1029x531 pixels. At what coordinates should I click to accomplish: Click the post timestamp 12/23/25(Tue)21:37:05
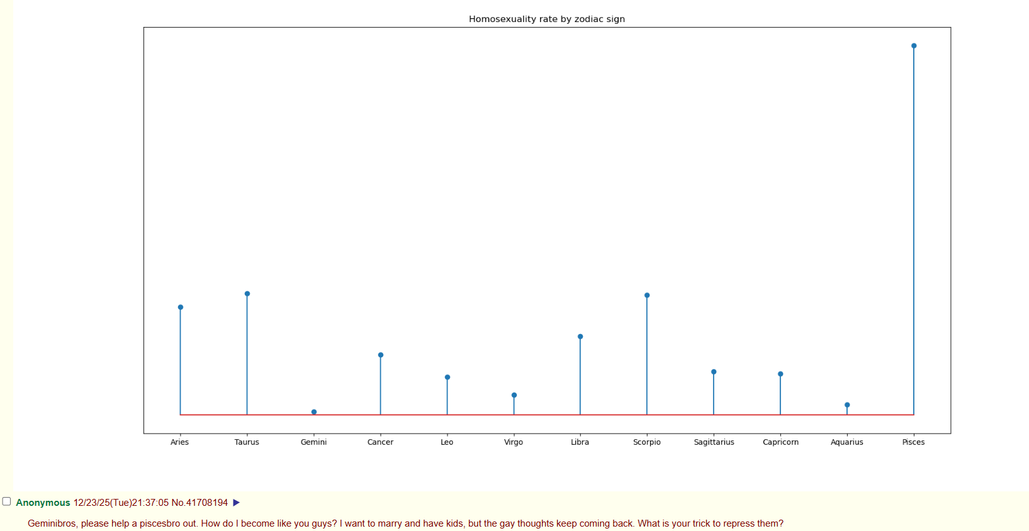(121, 503)
